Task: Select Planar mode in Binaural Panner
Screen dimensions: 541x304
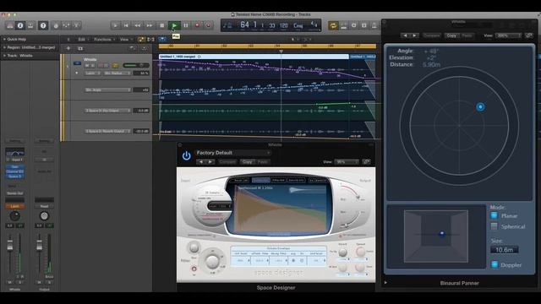Action: point(494,216)
